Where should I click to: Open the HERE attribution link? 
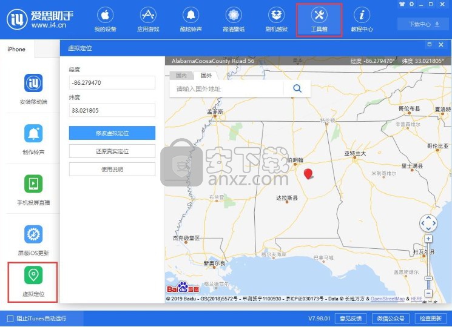[416, 299]
